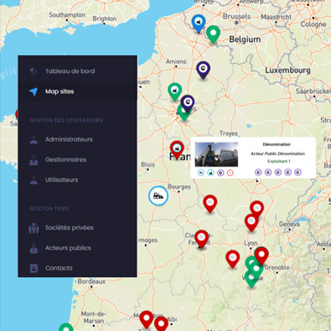
Task: Click the rightmost euro icon under Exploitant 1
Action: (x=297, y=173)
